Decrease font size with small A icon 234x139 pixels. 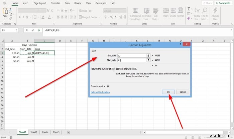(x=52, y=11)
